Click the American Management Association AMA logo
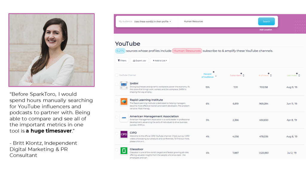This screenshot has width=306, height=172. tap(124, 118)
